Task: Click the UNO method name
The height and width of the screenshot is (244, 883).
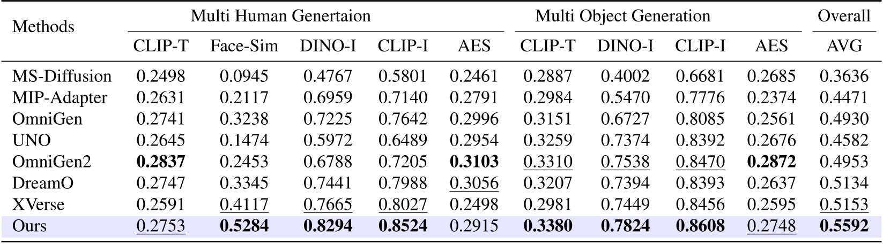Action: pyautogui.click(x=31, y=141)
